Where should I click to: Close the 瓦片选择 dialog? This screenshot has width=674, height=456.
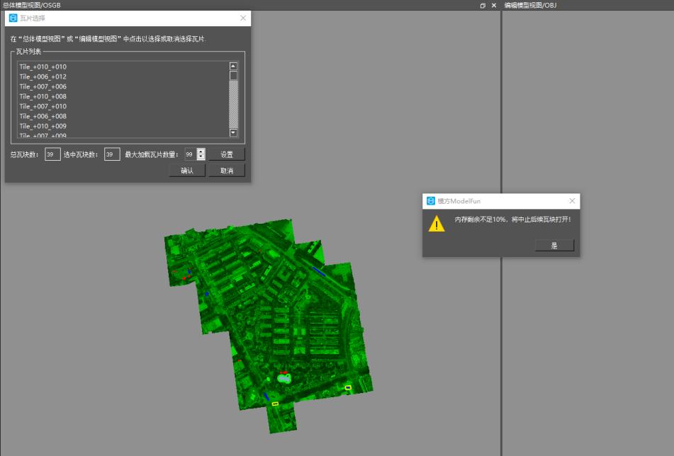[x=243, y=18]
